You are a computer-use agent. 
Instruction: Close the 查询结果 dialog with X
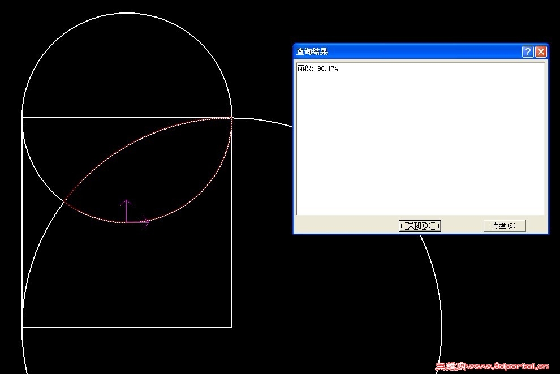click(x=541, y=52)
